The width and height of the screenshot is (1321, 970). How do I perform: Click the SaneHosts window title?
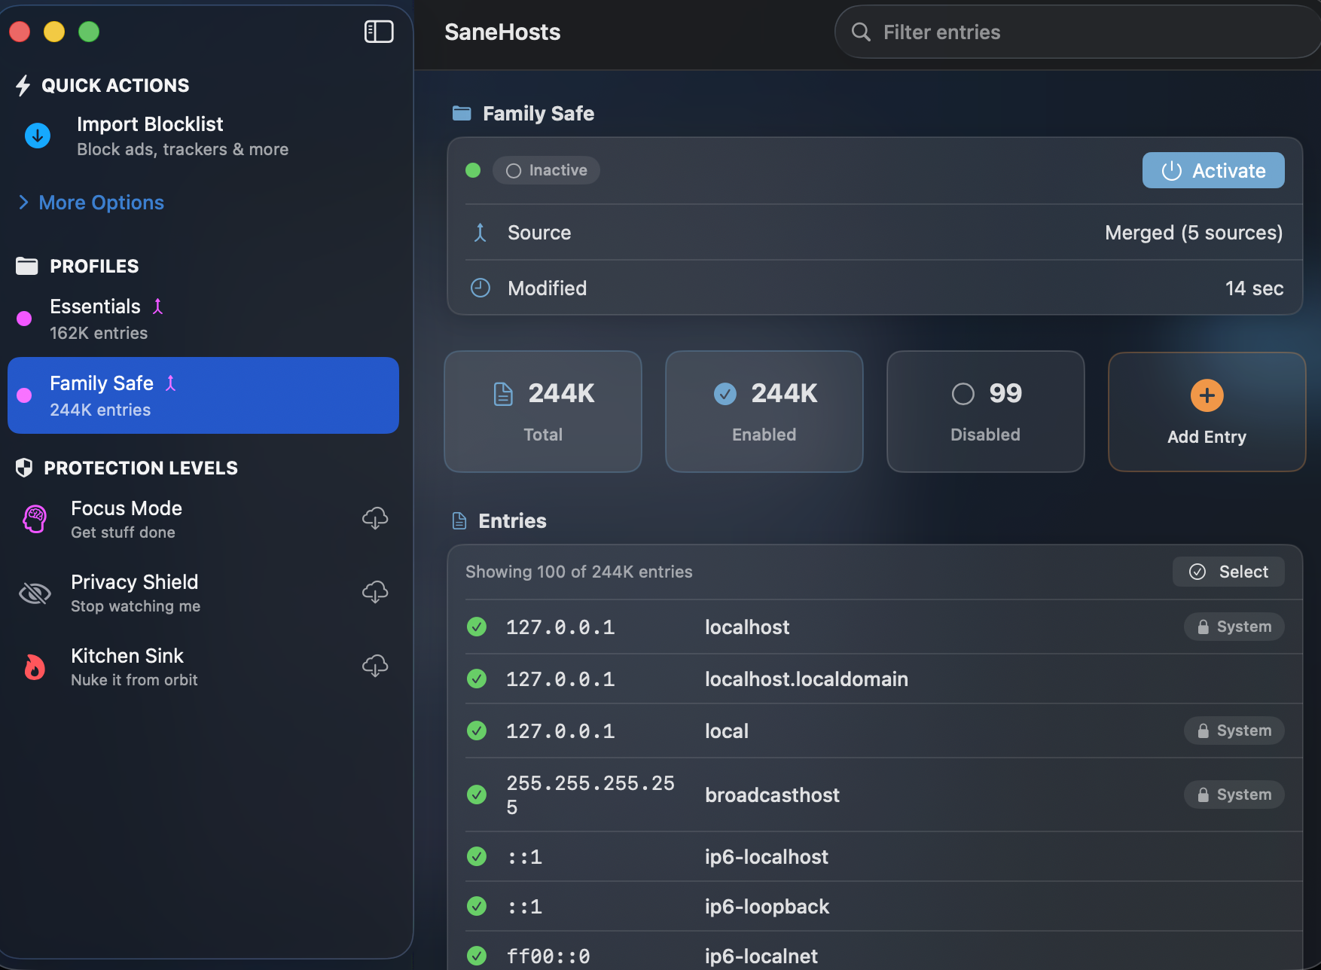502,32
